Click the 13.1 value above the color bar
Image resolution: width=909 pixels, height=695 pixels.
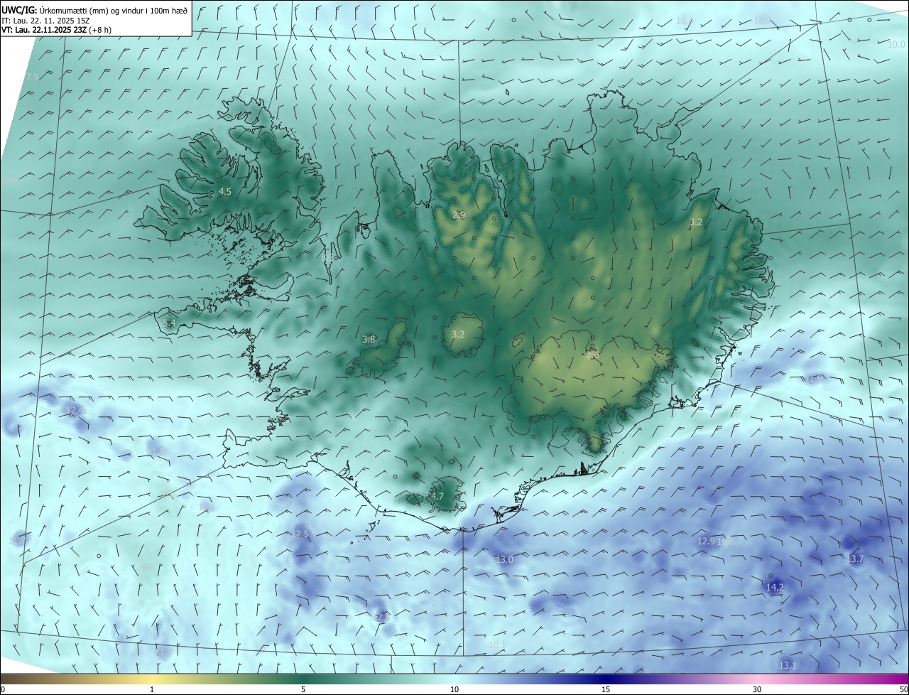tap(788, 666)
